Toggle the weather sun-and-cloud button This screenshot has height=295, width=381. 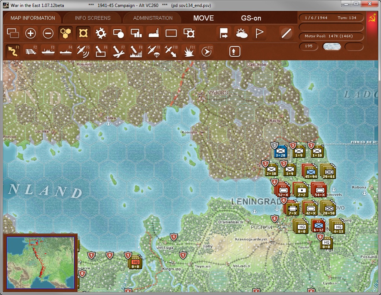click(242, 33)
